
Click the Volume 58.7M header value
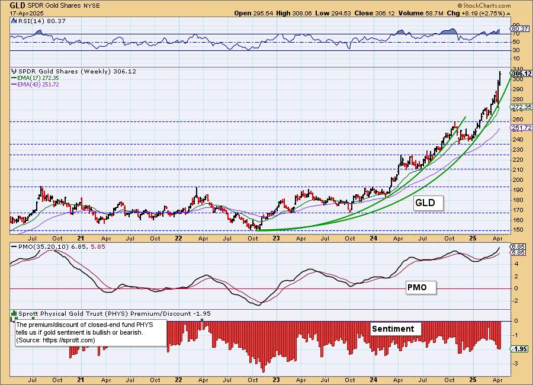point(421,13)
